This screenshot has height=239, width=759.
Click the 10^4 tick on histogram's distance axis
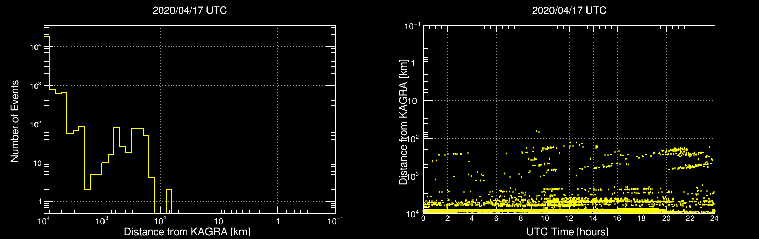click(x=44, y=221)
